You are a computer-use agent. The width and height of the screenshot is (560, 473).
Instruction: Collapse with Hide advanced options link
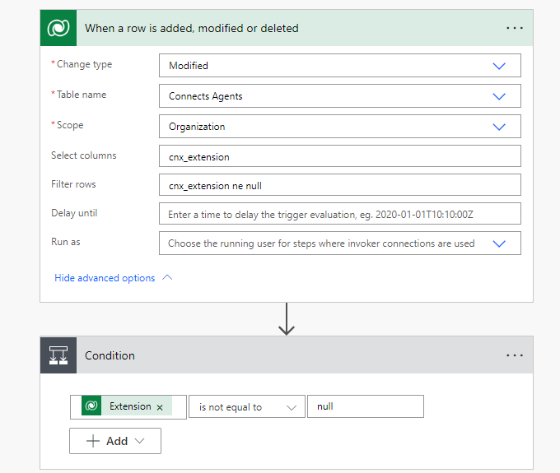tap(105, 278)
